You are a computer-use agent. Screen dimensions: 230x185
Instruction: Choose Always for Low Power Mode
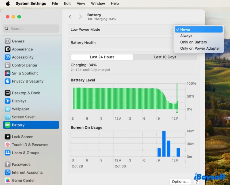pos(199,36)
